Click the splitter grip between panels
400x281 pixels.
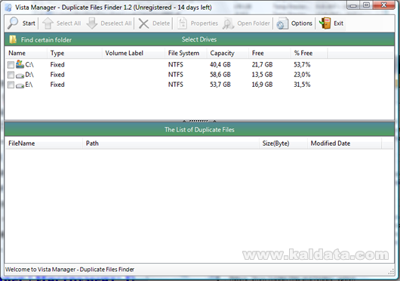coord(199,121)
